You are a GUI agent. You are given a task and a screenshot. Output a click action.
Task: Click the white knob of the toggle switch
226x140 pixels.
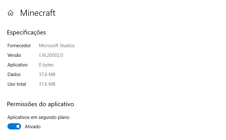click(18, 126)
